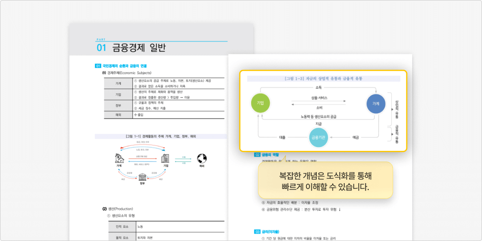The image size is (482, 241).
Task: Select the blue 가계 circle in diagram
Action: click(x=376, y=104)
